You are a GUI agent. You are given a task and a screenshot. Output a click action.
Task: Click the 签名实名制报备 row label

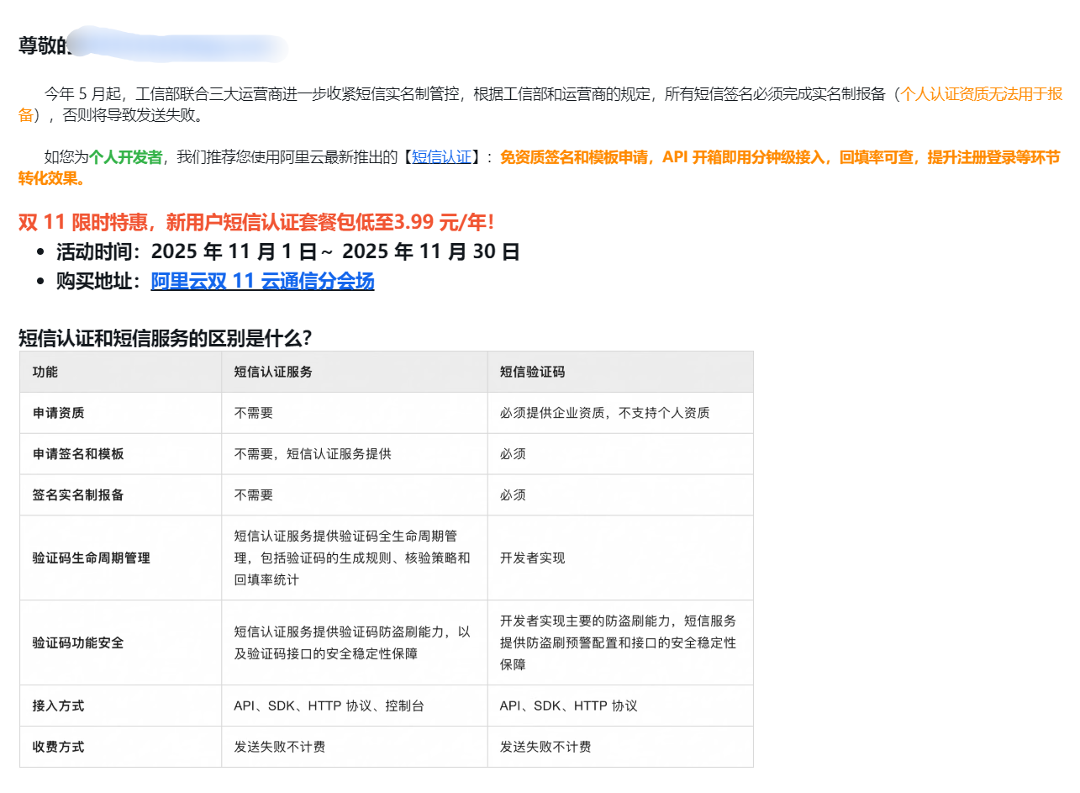78,495
